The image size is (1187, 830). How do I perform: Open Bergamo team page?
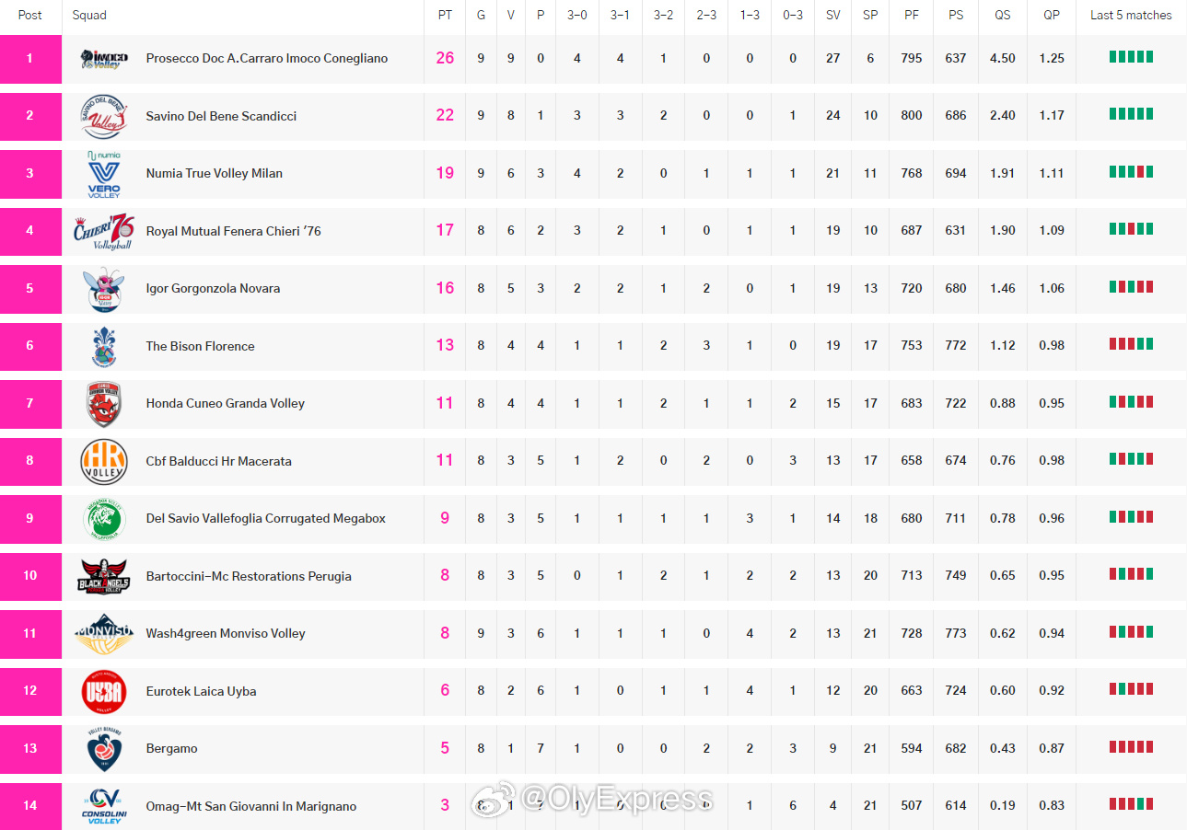(x=171, y=748)
